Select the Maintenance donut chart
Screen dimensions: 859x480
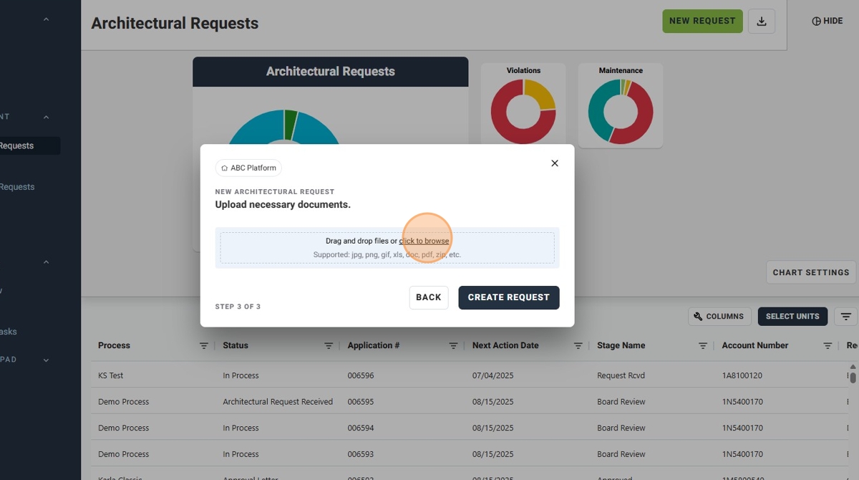(621, 111)
